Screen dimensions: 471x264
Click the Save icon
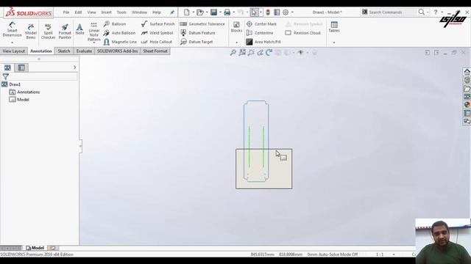coord(213,12)
